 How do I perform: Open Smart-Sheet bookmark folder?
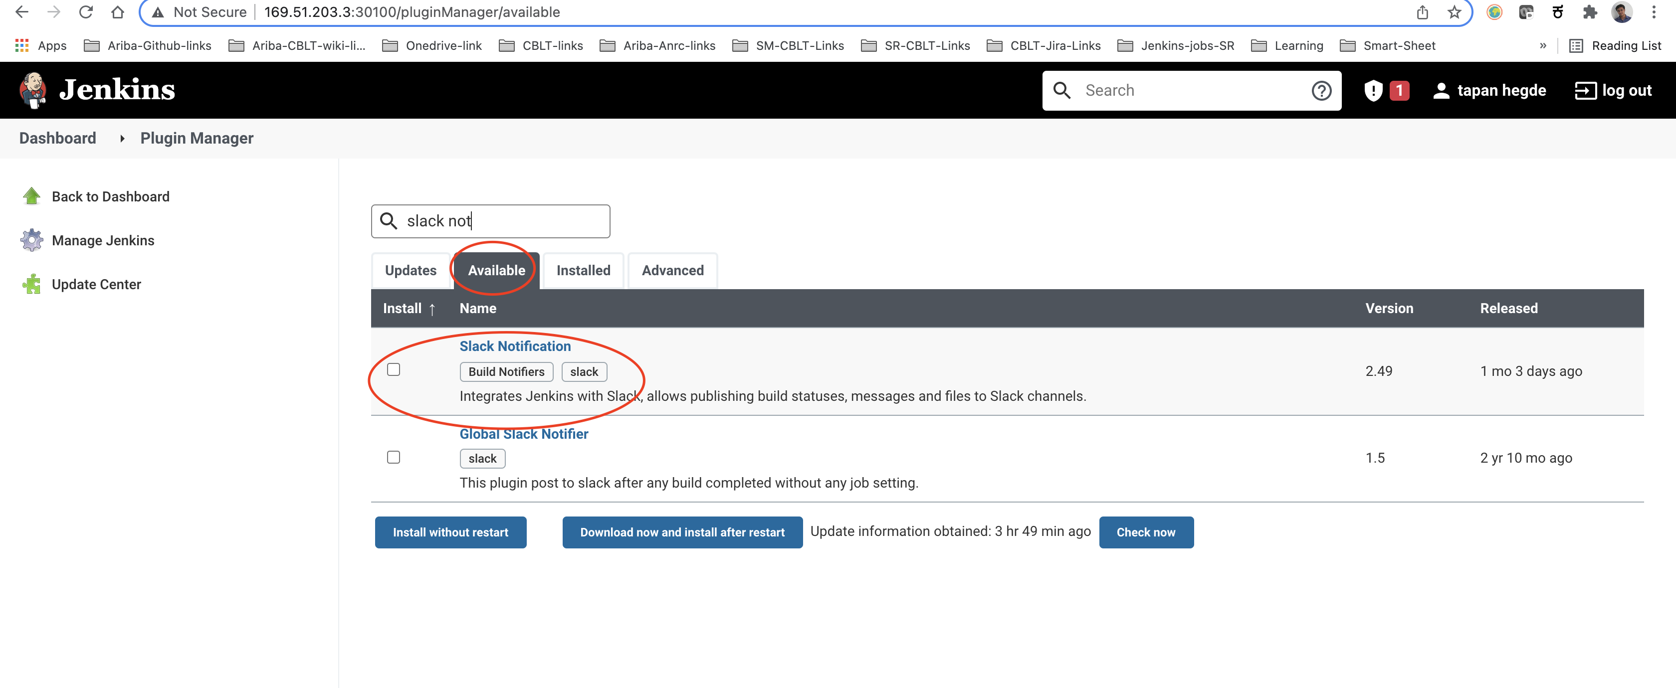[x=1388, y=45]
